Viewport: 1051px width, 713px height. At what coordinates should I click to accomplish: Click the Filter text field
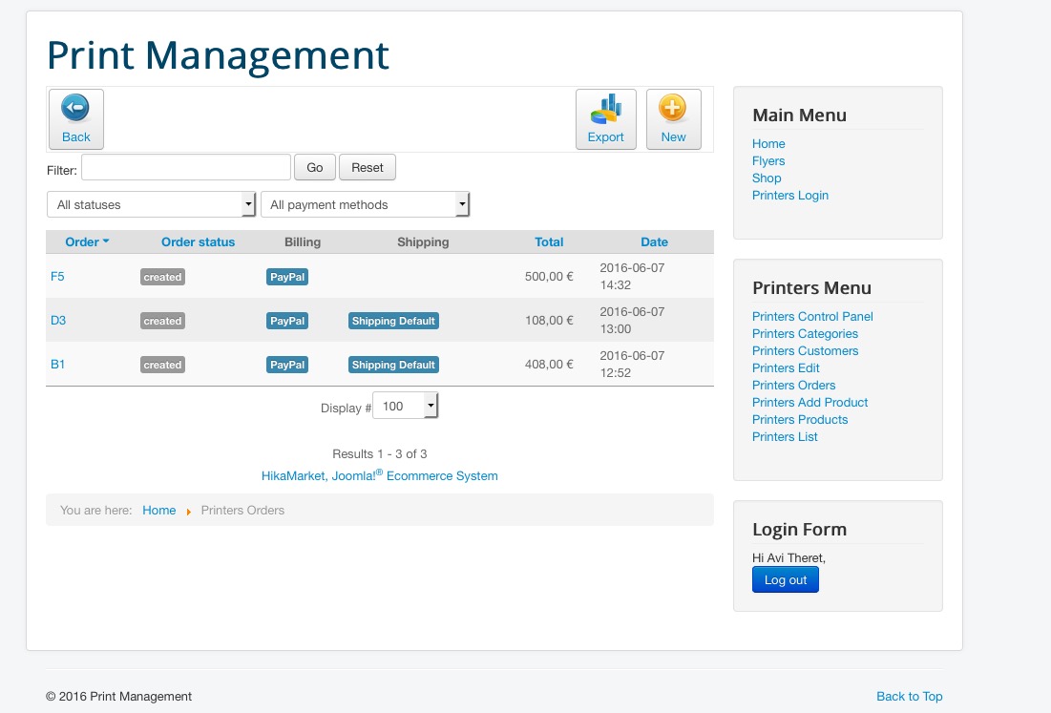(186, 167)
